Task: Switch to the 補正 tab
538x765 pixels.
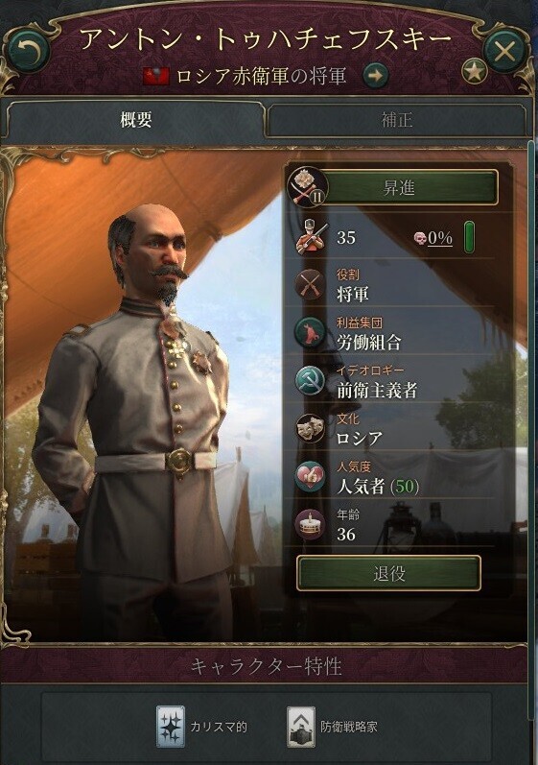Action: (x=397, y=120)
